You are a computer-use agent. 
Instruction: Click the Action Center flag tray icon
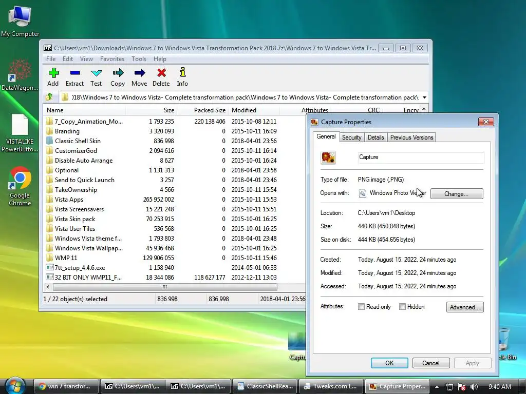[462, 387]
